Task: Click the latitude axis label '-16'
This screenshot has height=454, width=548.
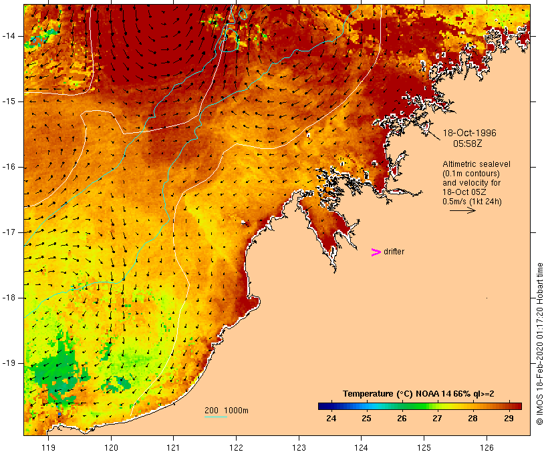Action: point(8,167)
